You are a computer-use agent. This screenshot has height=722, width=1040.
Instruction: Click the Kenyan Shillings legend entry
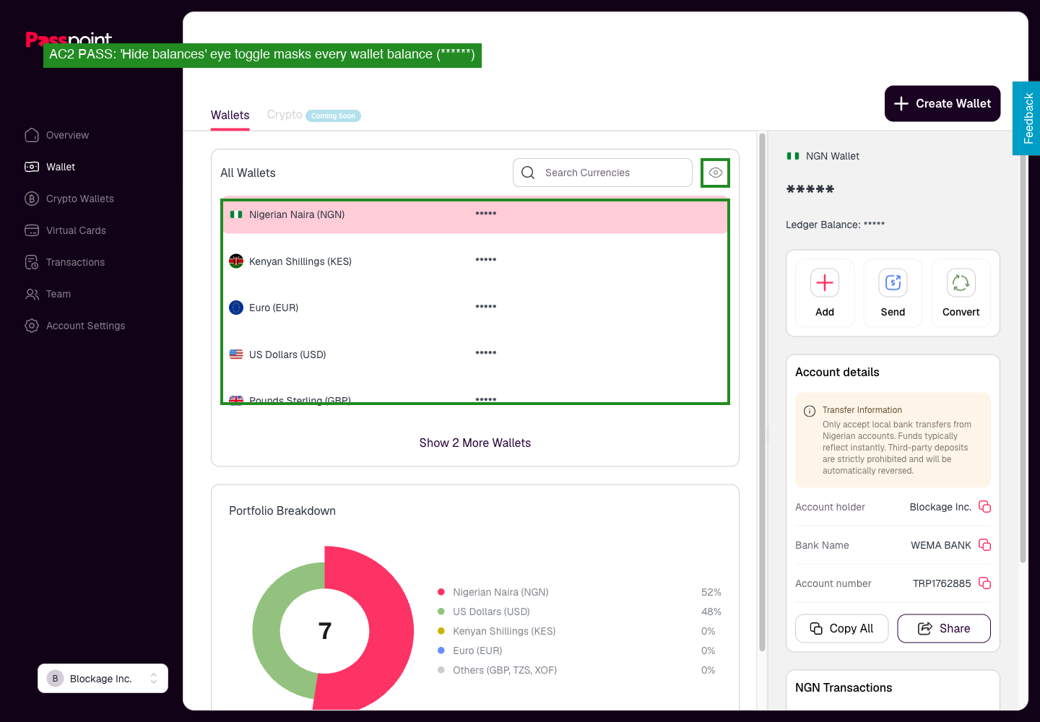504,631
